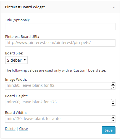The width and height of the screenshot is (121, 139).
Task: Decrease Board Width with the down arrow
Action: 113,120
